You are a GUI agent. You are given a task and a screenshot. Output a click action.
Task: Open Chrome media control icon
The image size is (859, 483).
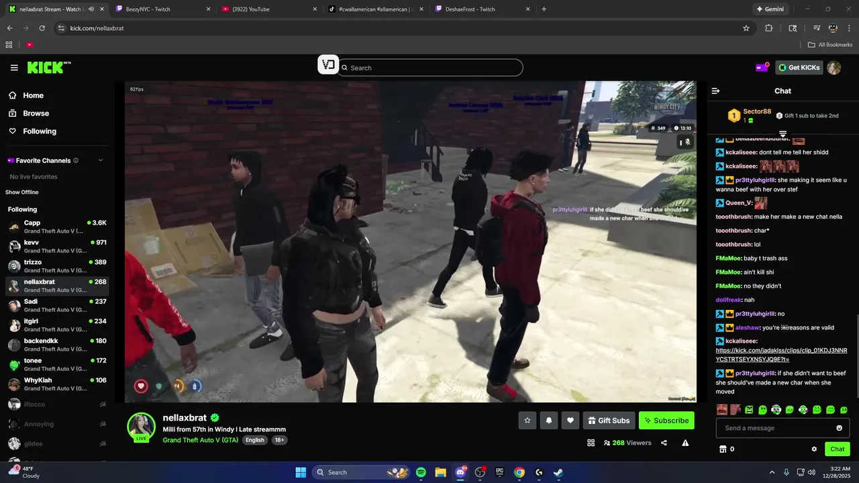tap(817, 28)
